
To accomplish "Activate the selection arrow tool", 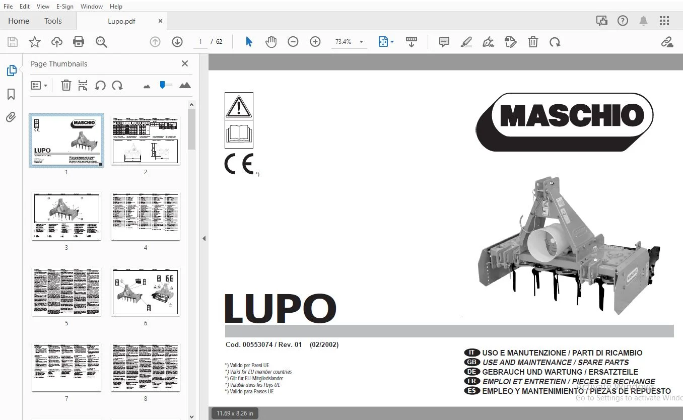I will pyautogui.click(x=249, y=42).
